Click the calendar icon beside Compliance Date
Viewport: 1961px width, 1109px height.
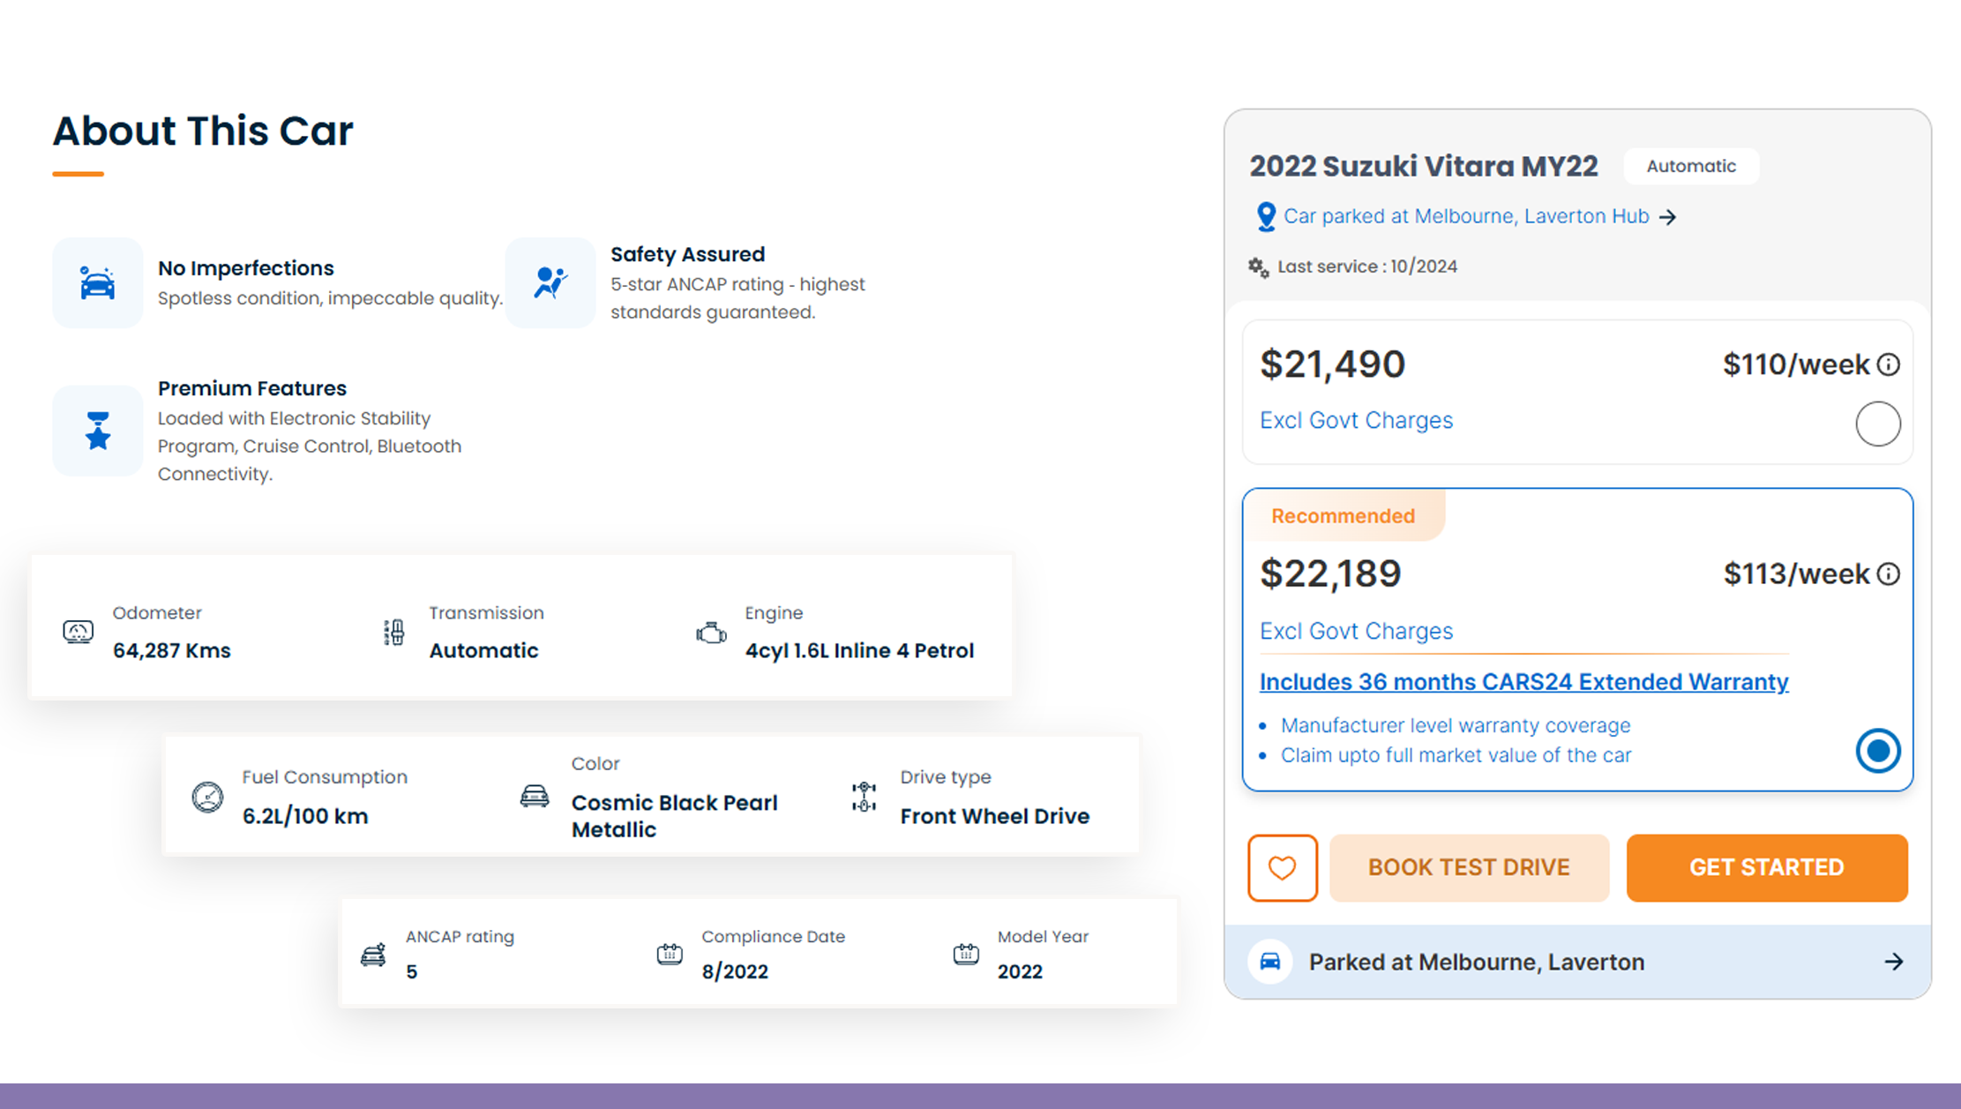coord(670,954)
